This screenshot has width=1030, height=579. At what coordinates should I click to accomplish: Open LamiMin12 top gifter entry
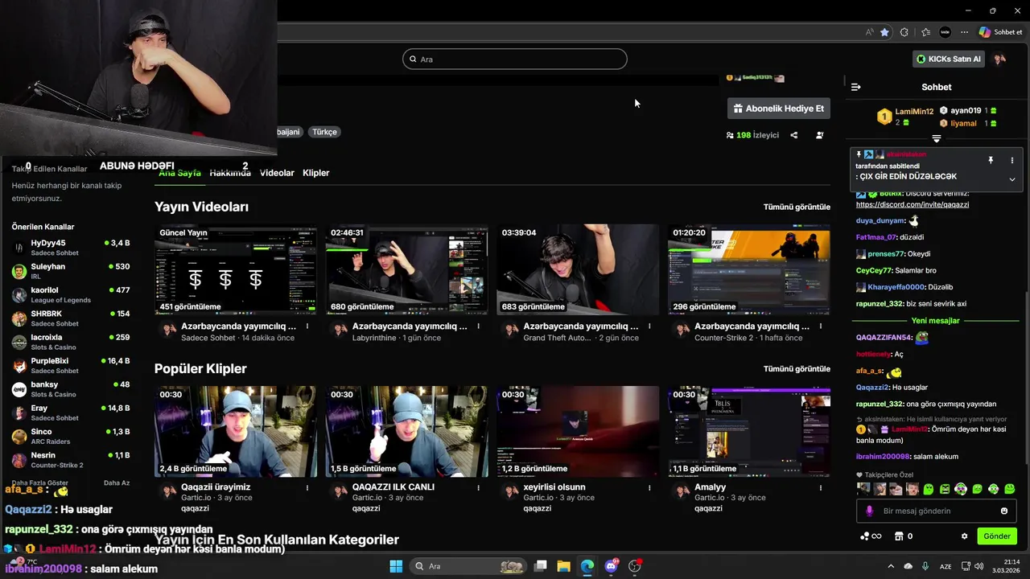(x=905, y=117)
